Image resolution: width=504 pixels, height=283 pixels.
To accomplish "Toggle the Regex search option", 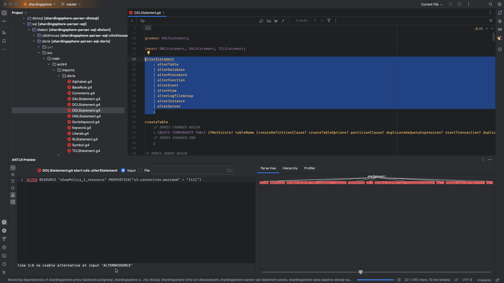I will [x=283, y=21].
